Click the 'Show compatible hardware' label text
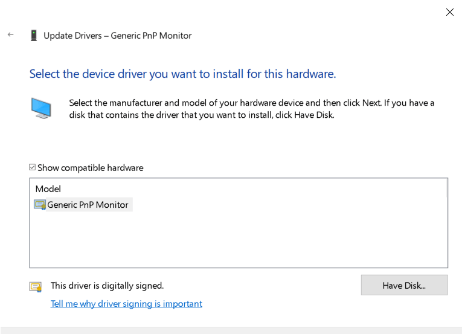Image resolution: width=462 pixels, height=334 pixels. (91, 168)
